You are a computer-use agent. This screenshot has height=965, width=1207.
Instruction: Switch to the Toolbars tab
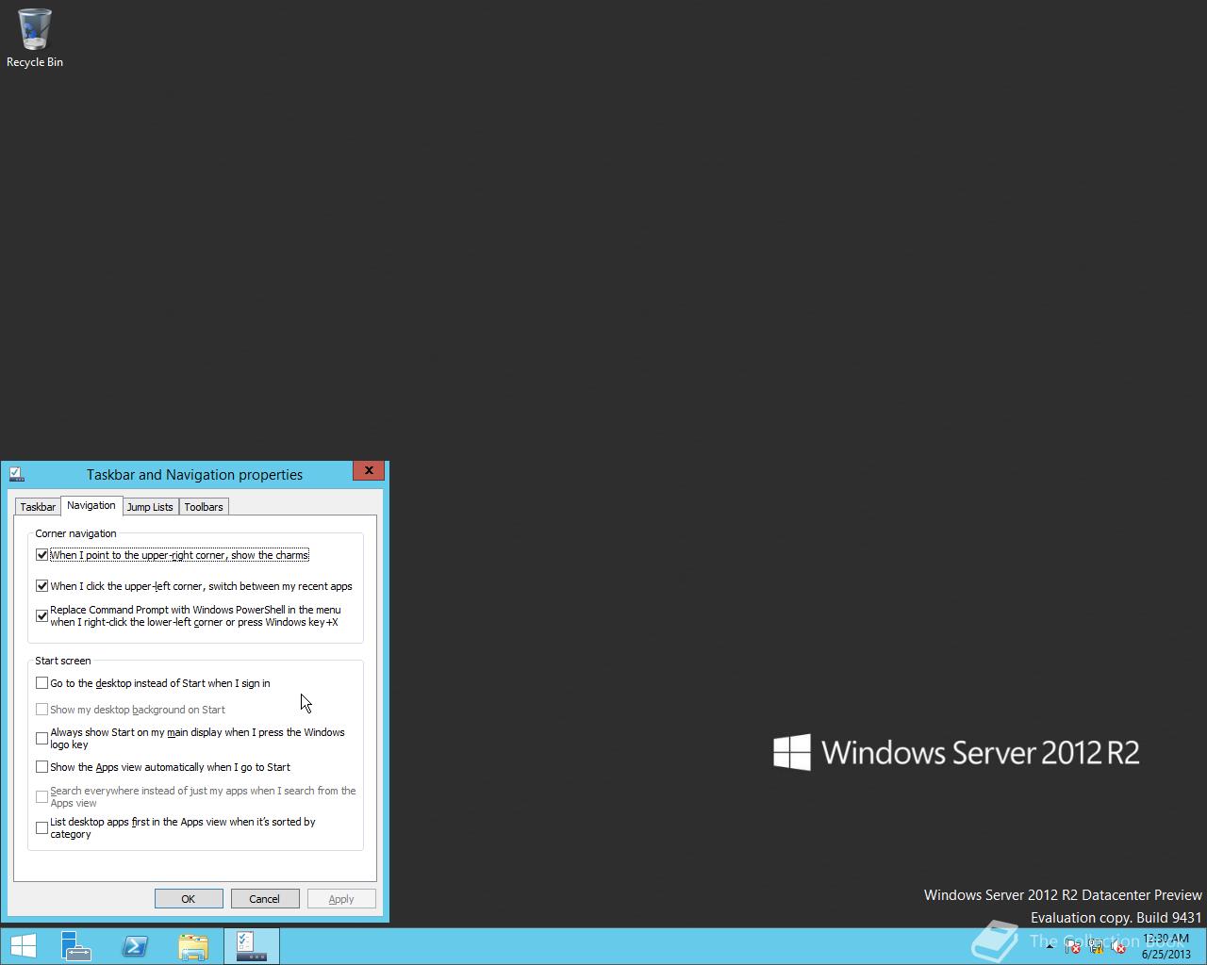(204, 507)
